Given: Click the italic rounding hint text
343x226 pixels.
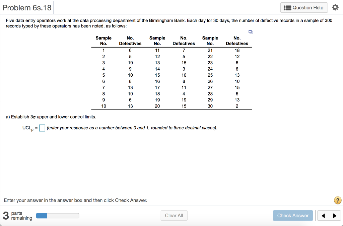Looking at the screenshot, I should click(x=132, y=128).
